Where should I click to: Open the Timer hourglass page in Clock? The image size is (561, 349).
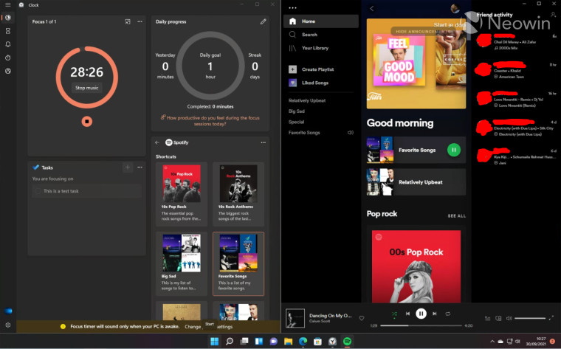8,31
